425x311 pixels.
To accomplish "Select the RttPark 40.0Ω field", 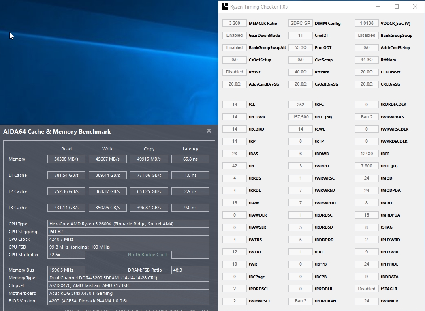I will click(x=300, y=72).
